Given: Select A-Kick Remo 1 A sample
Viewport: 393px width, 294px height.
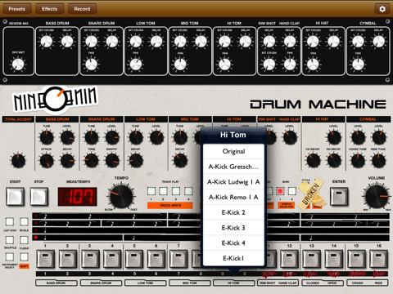Looking at the screenshot, I should pos(233,197).
